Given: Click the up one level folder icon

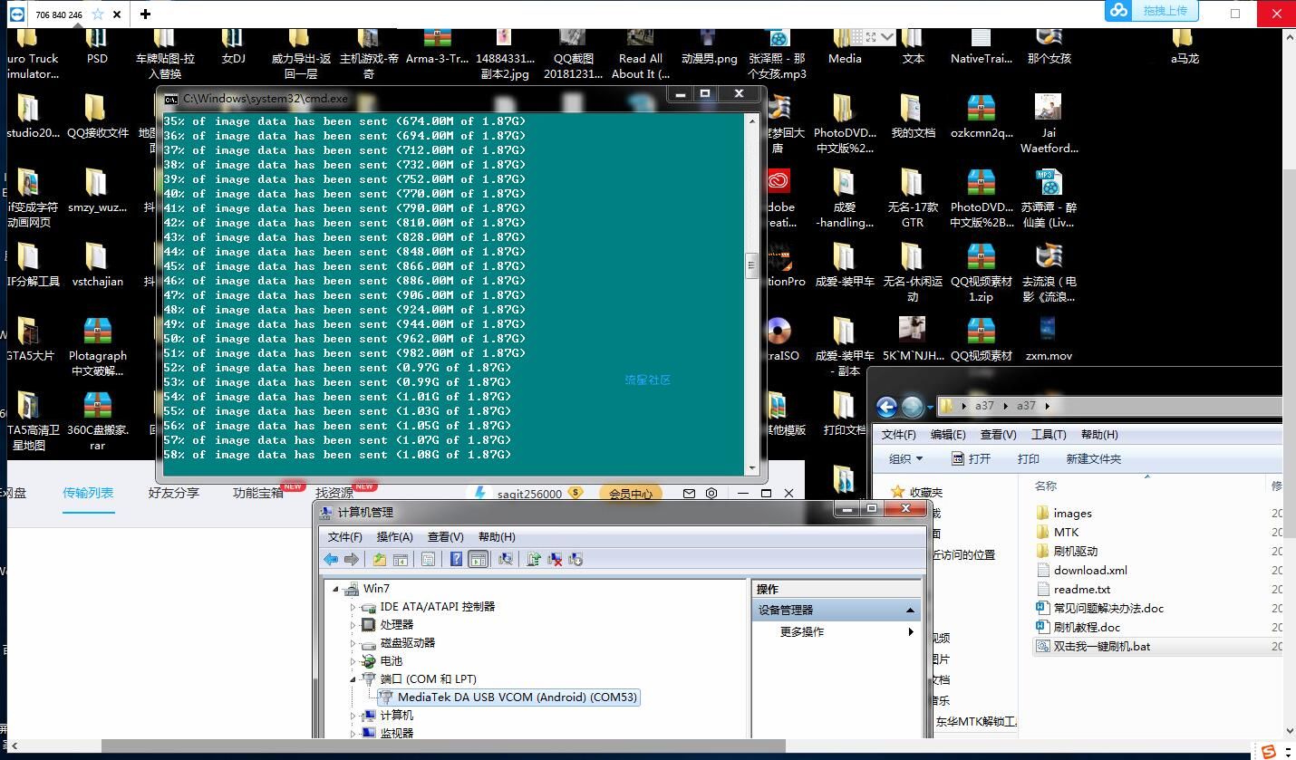Looking at the screenshot, I should pyautogui.click(x=380, y=560).
